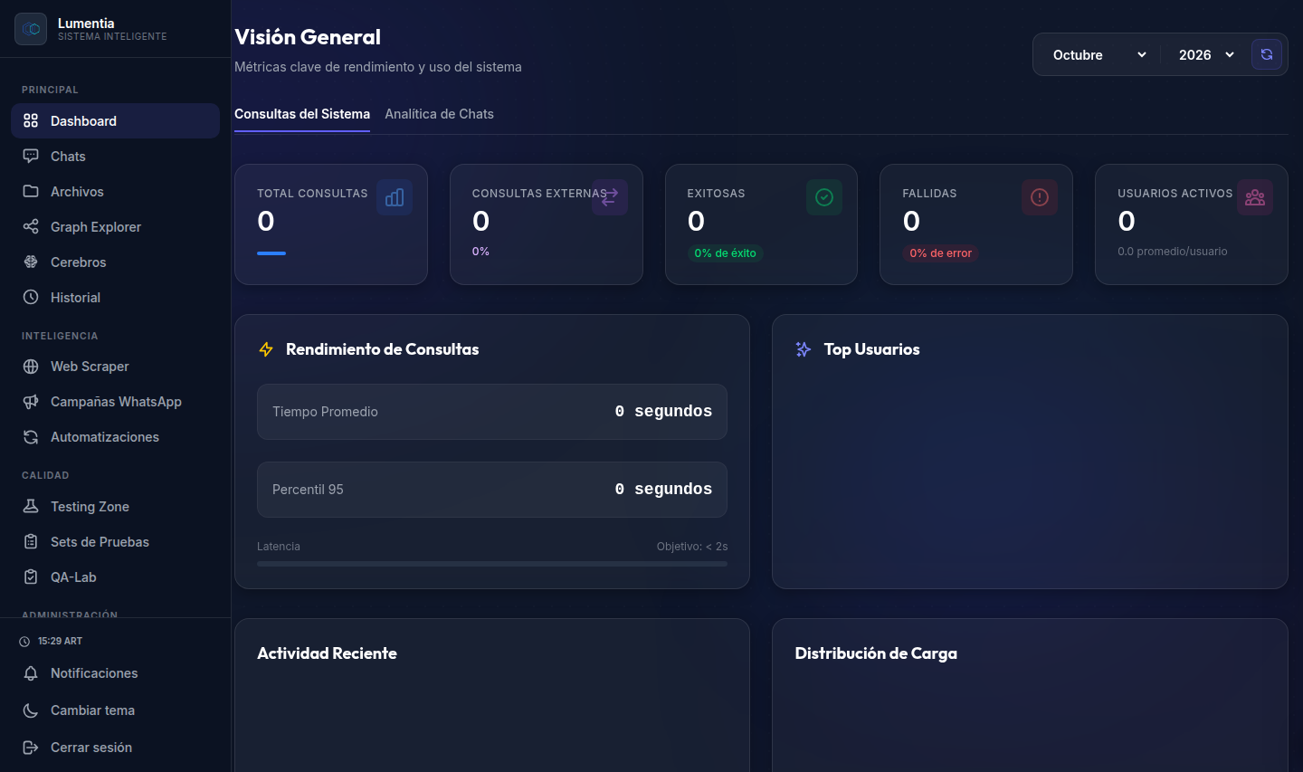Click the '0% de éxito' badge
Image resolution: width=1303 pixels, height=772 pixels.
[x=725, y=253]
